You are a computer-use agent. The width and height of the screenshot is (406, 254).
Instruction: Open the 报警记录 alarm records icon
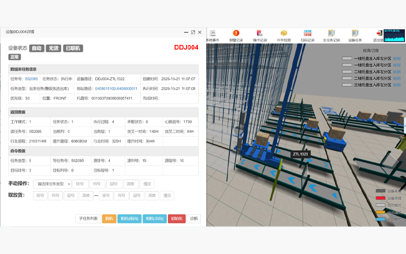point(236,35)
